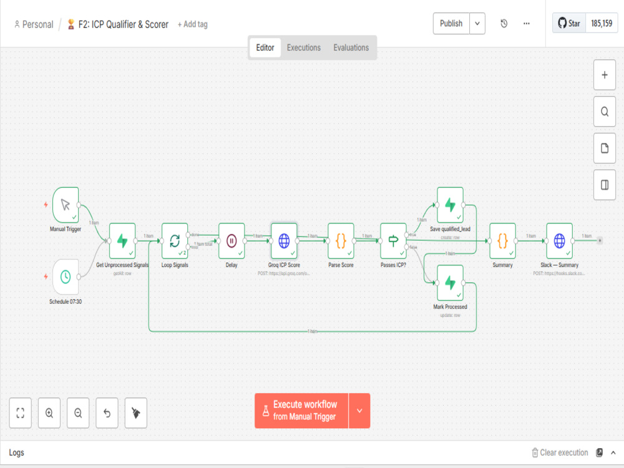Select the Parse Score code node
Screen dimensions: 624x468
tap(341, 241)
